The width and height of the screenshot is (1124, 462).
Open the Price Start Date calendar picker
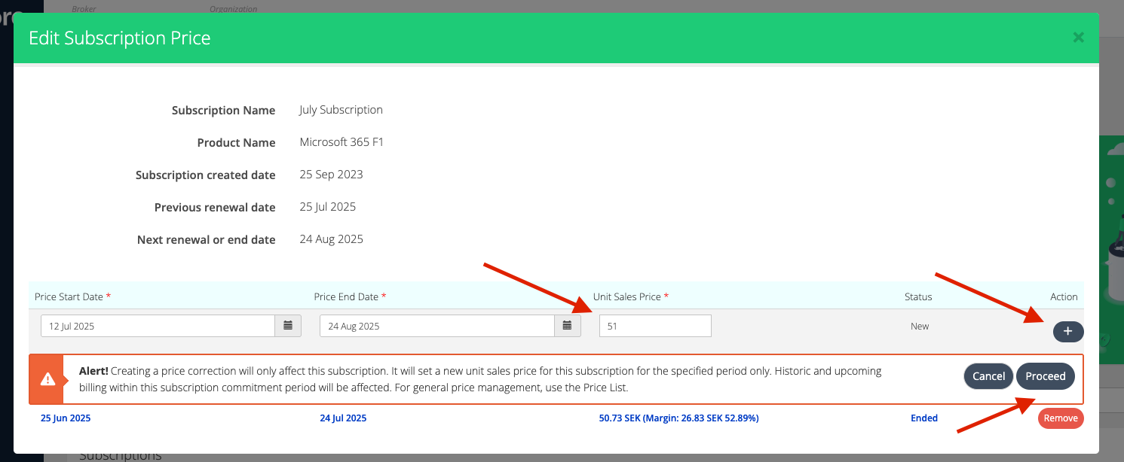[x=288, y=326]
